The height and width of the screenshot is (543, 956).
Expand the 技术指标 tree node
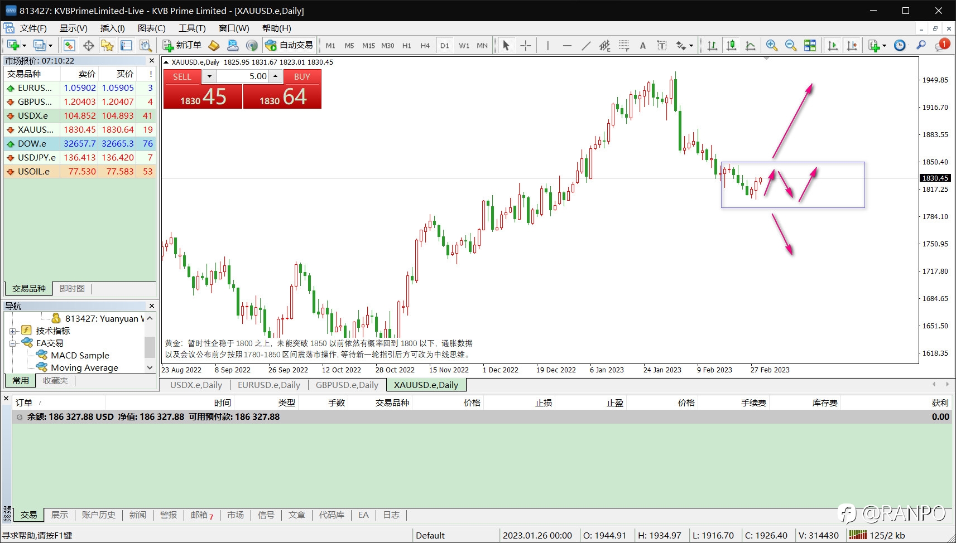12,331
